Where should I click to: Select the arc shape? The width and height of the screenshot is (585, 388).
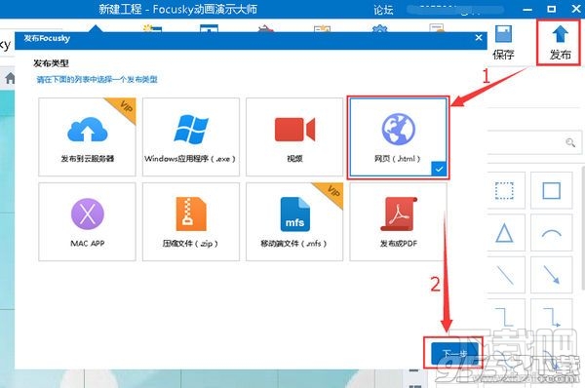coord(552,233)
